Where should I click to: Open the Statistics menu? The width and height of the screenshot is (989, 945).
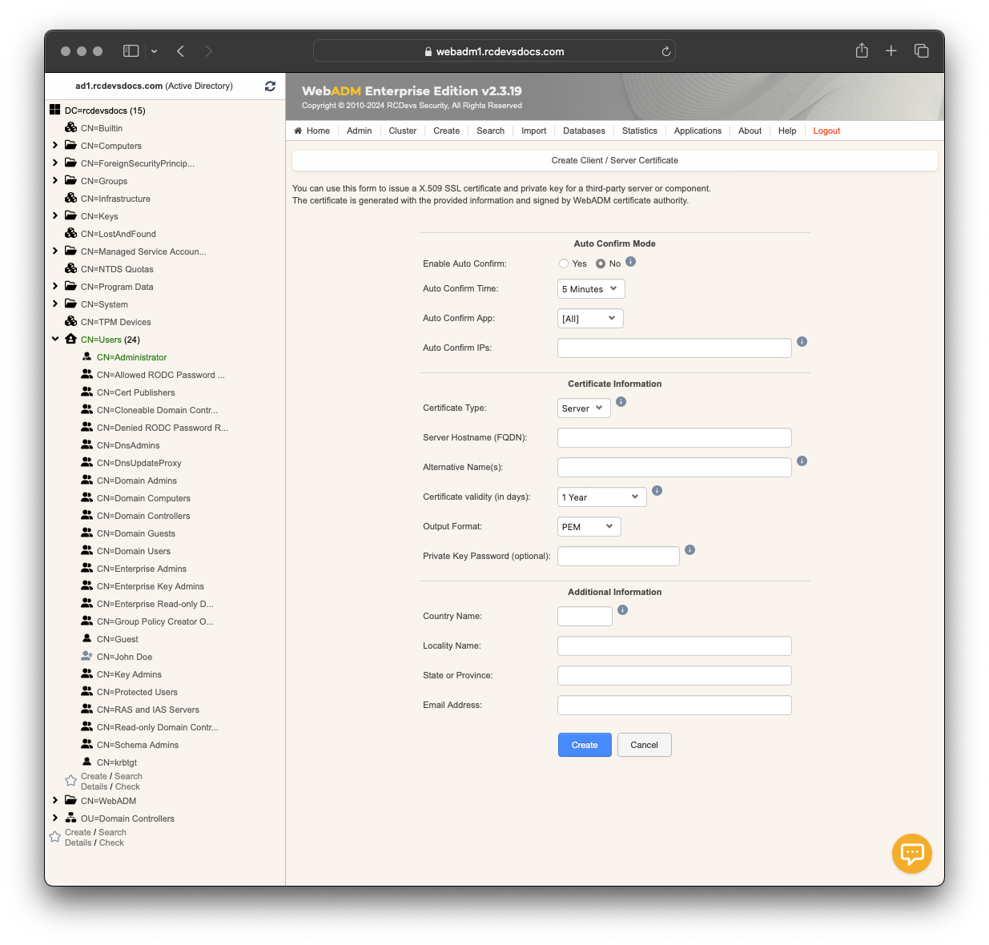pos(639,131)
